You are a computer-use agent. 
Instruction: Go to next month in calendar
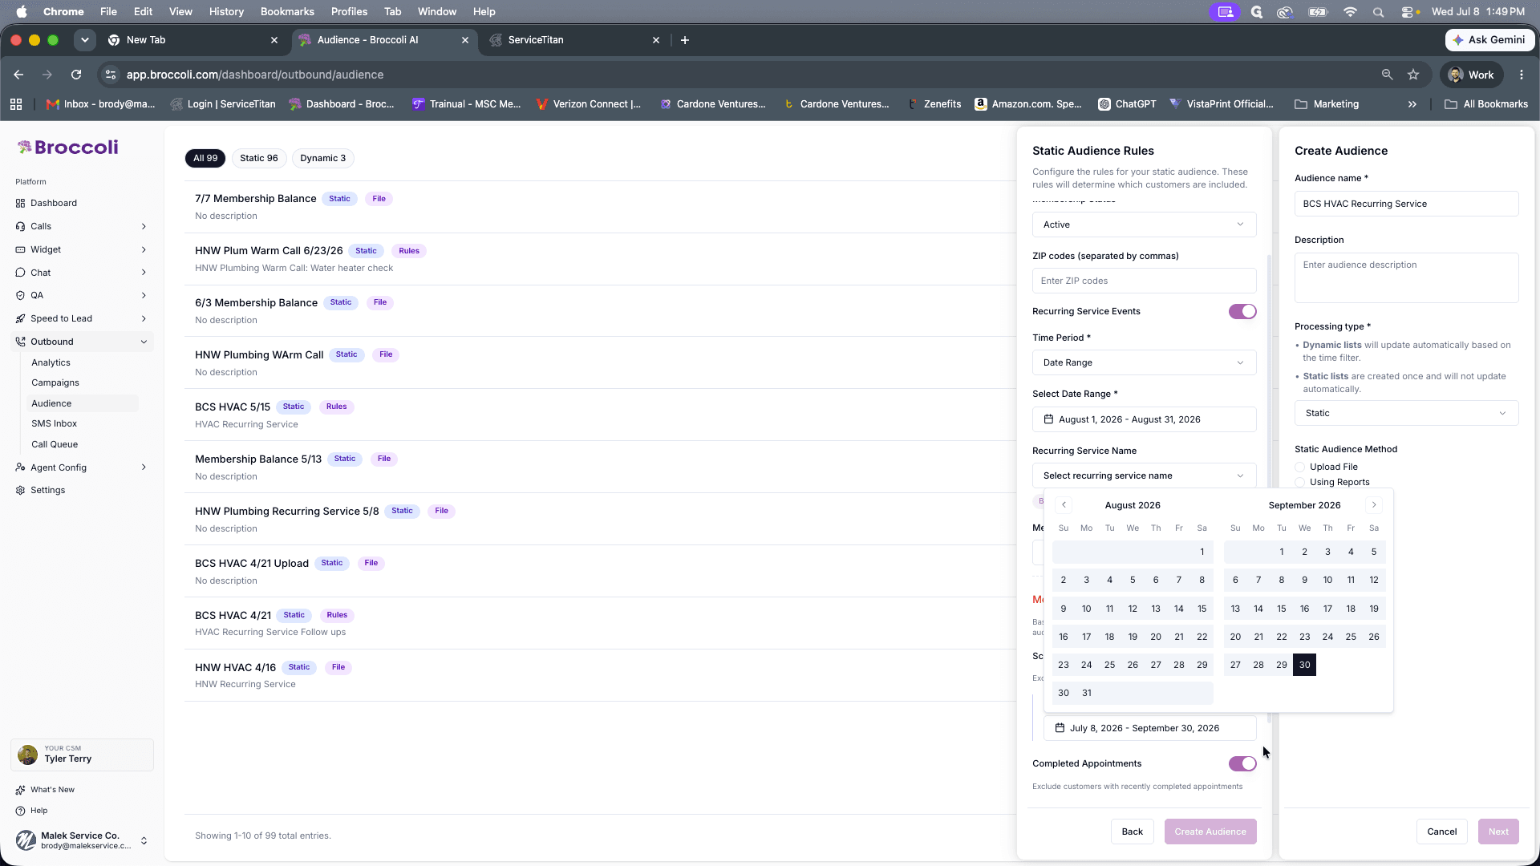pyautogui.click(x=1373, y=505)
